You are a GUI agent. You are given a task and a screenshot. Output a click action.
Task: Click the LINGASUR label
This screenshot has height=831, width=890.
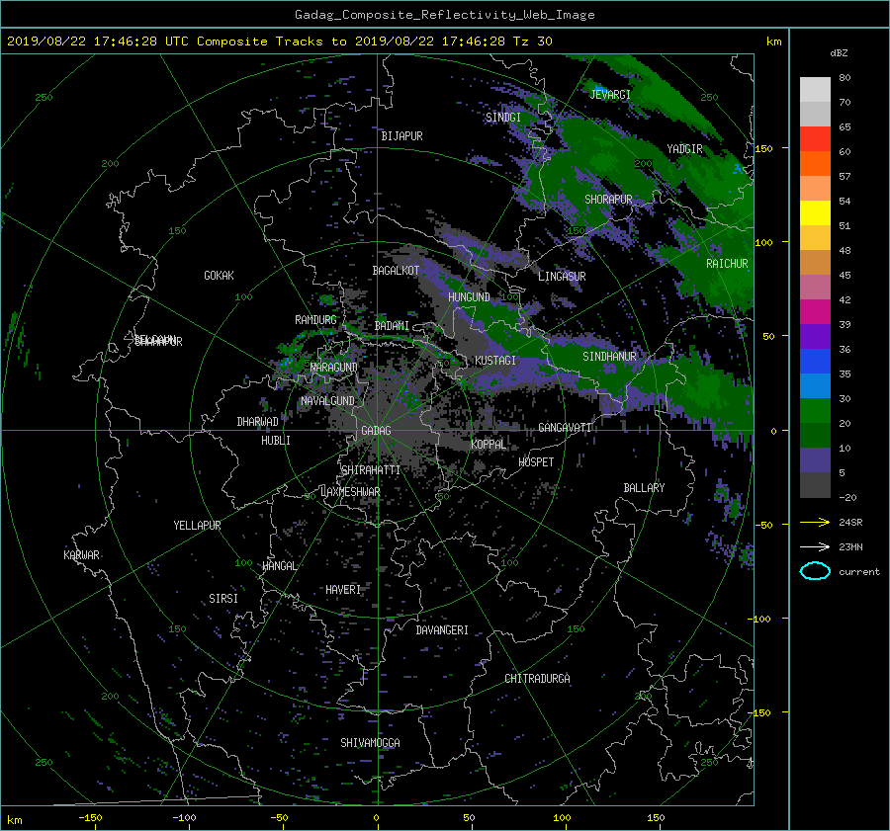pyautogui.click(x=562, y=277)
